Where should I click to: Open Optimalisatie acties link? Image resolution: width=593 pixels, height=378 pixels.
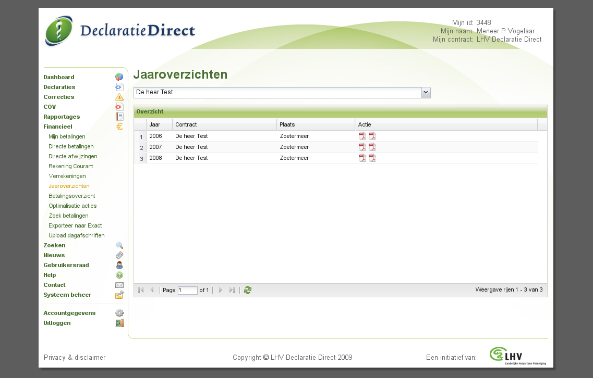tap(72, 206)
